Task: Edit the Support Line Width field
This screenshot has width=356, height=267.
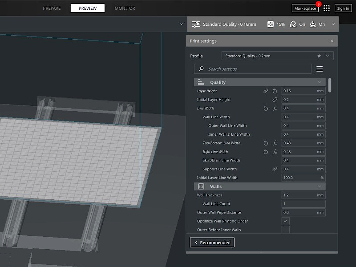Action: point(303,169)
